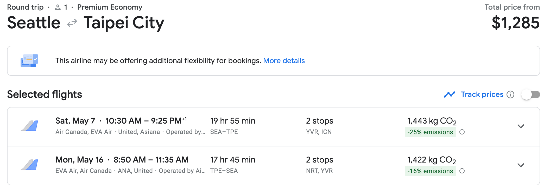Expand the Mon, May 16 flight details
The width and height of the screenshot is (544, 189).
click(521, 165)
